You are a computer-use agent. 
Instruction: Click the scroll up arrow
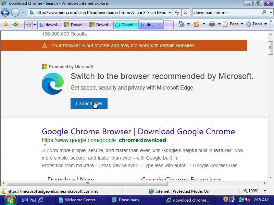[x=271, y=34]
